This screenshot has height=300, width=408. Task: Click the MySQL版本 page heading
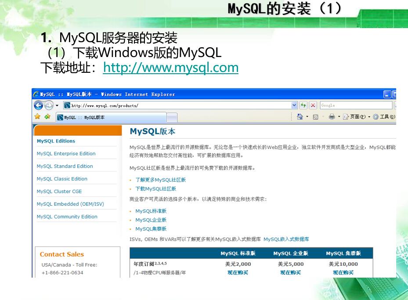(x=152, y=131)
